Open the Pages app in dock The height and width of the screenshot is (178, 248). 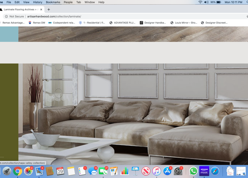(x=114, y=171)
